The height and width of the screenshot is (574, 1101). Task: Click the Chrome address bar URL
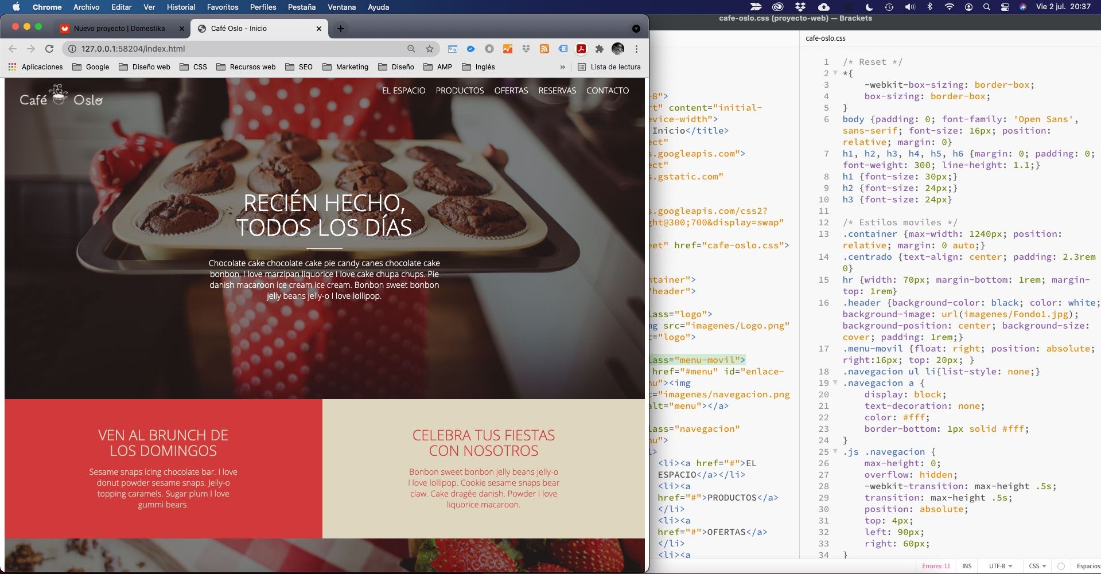133,49
